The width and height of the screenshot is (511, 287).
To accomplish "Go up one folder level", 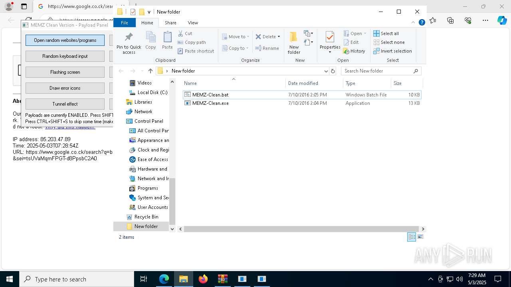I will click(150, 71).
